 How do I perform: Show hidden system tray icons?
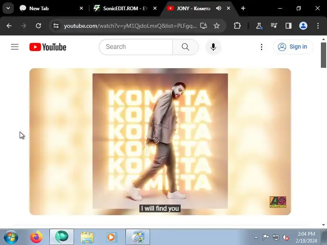[x=256, y=237]
